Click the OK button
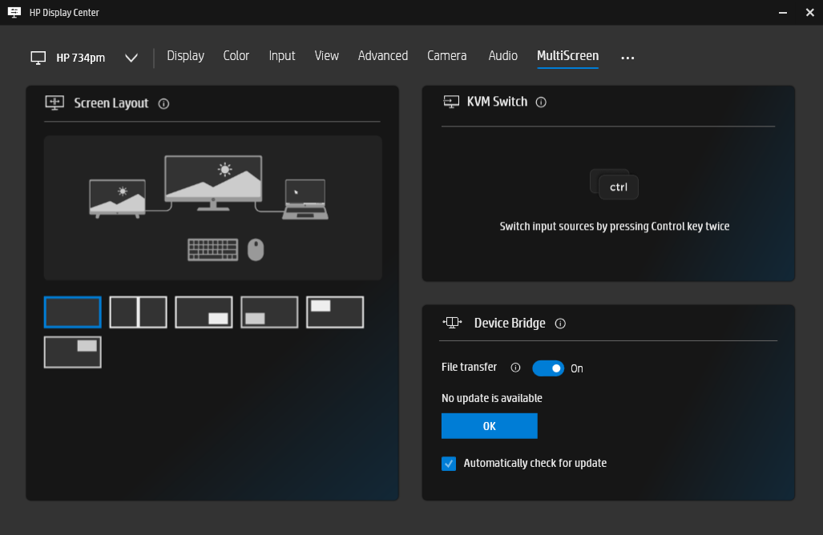 tap(489, 426)
